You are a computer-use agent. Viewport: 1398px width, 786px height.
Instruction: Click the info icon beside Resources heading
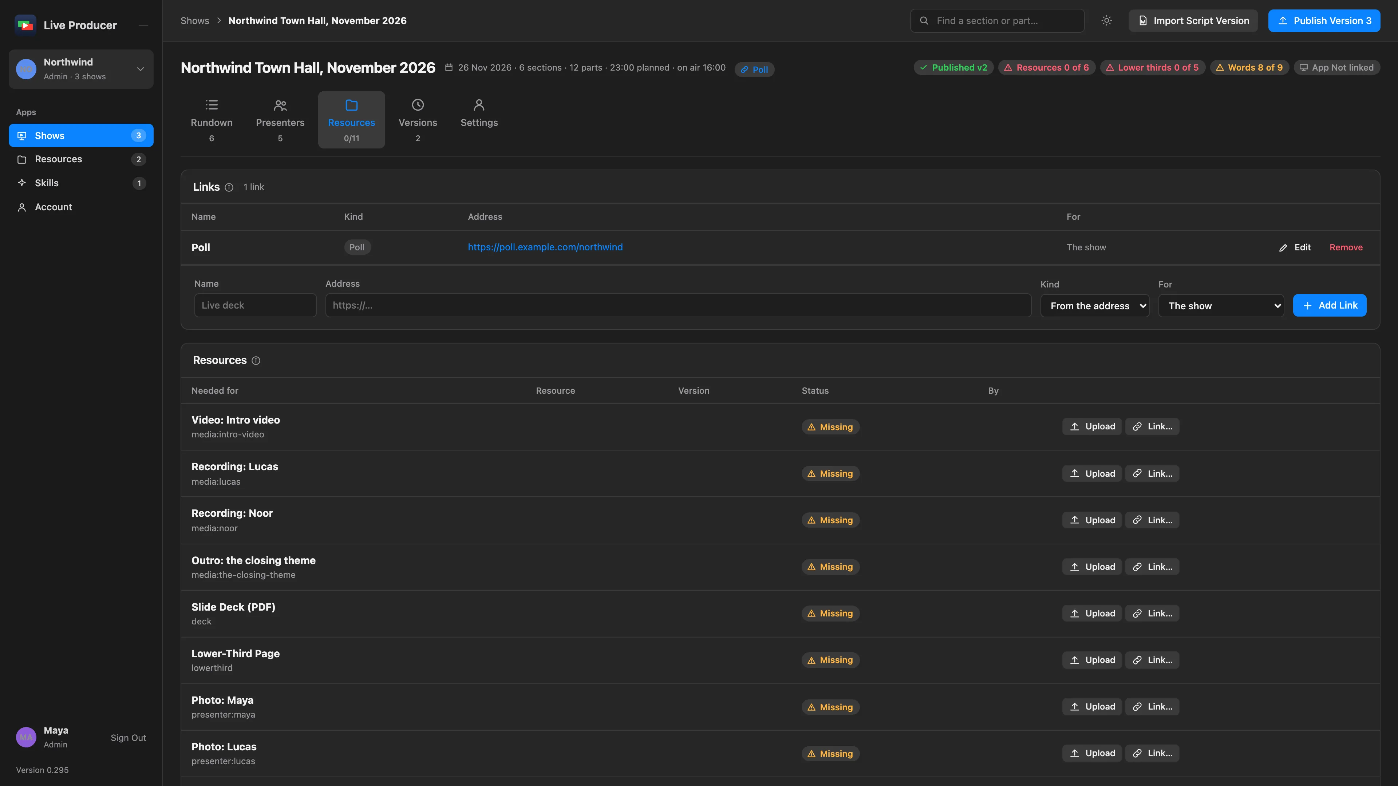pos(256,361)
